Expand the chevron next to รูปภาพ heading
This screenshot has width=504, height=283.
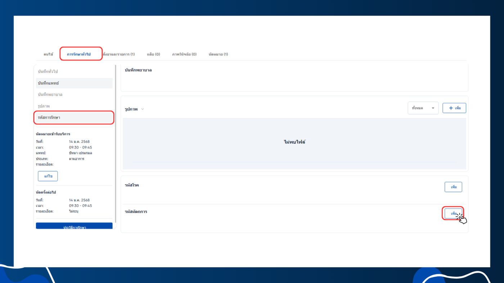(x=143, y=109)
